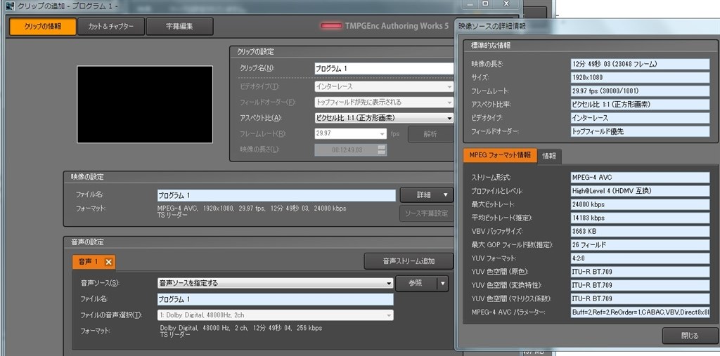This screenshot has width=720, height=356.
Task: Click the 映像の長さ time stepper arrows
Action: pyautogui.click(x=382, y=150)
